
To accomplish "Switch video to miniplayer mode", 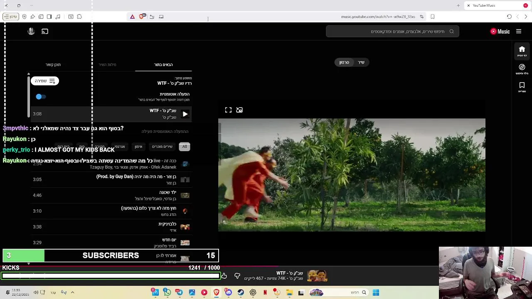I will tap(239, 110).
